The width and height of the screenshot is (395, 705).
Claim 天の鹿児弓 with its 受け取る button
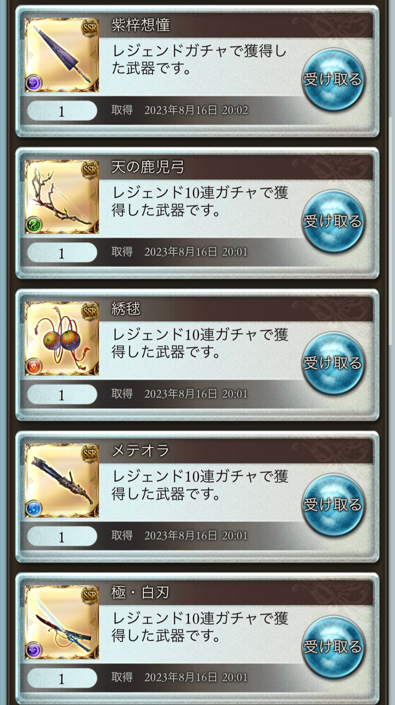click(333, 221)
